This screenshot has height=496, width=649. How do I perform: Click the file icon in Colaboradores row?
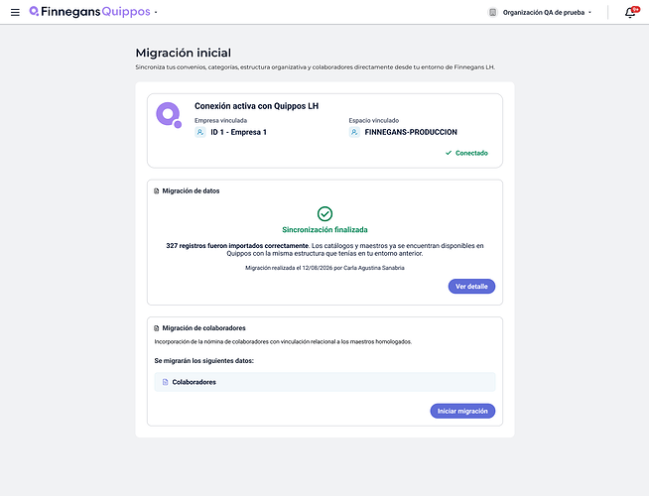pyautogui.click(x=165, y=382)
